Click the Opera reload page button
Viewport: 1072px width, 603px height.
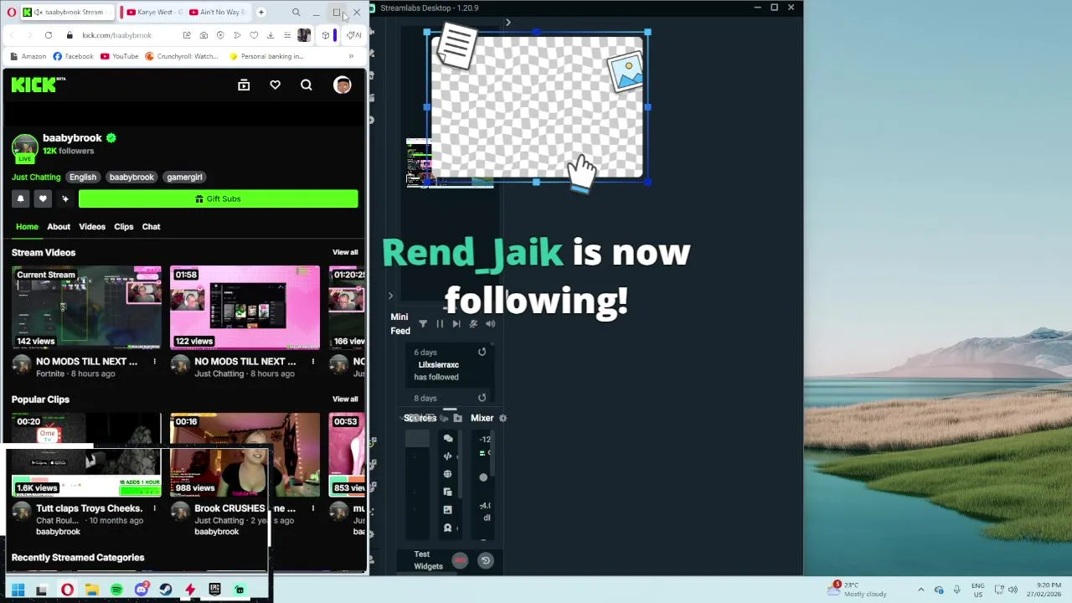[49, 35]
